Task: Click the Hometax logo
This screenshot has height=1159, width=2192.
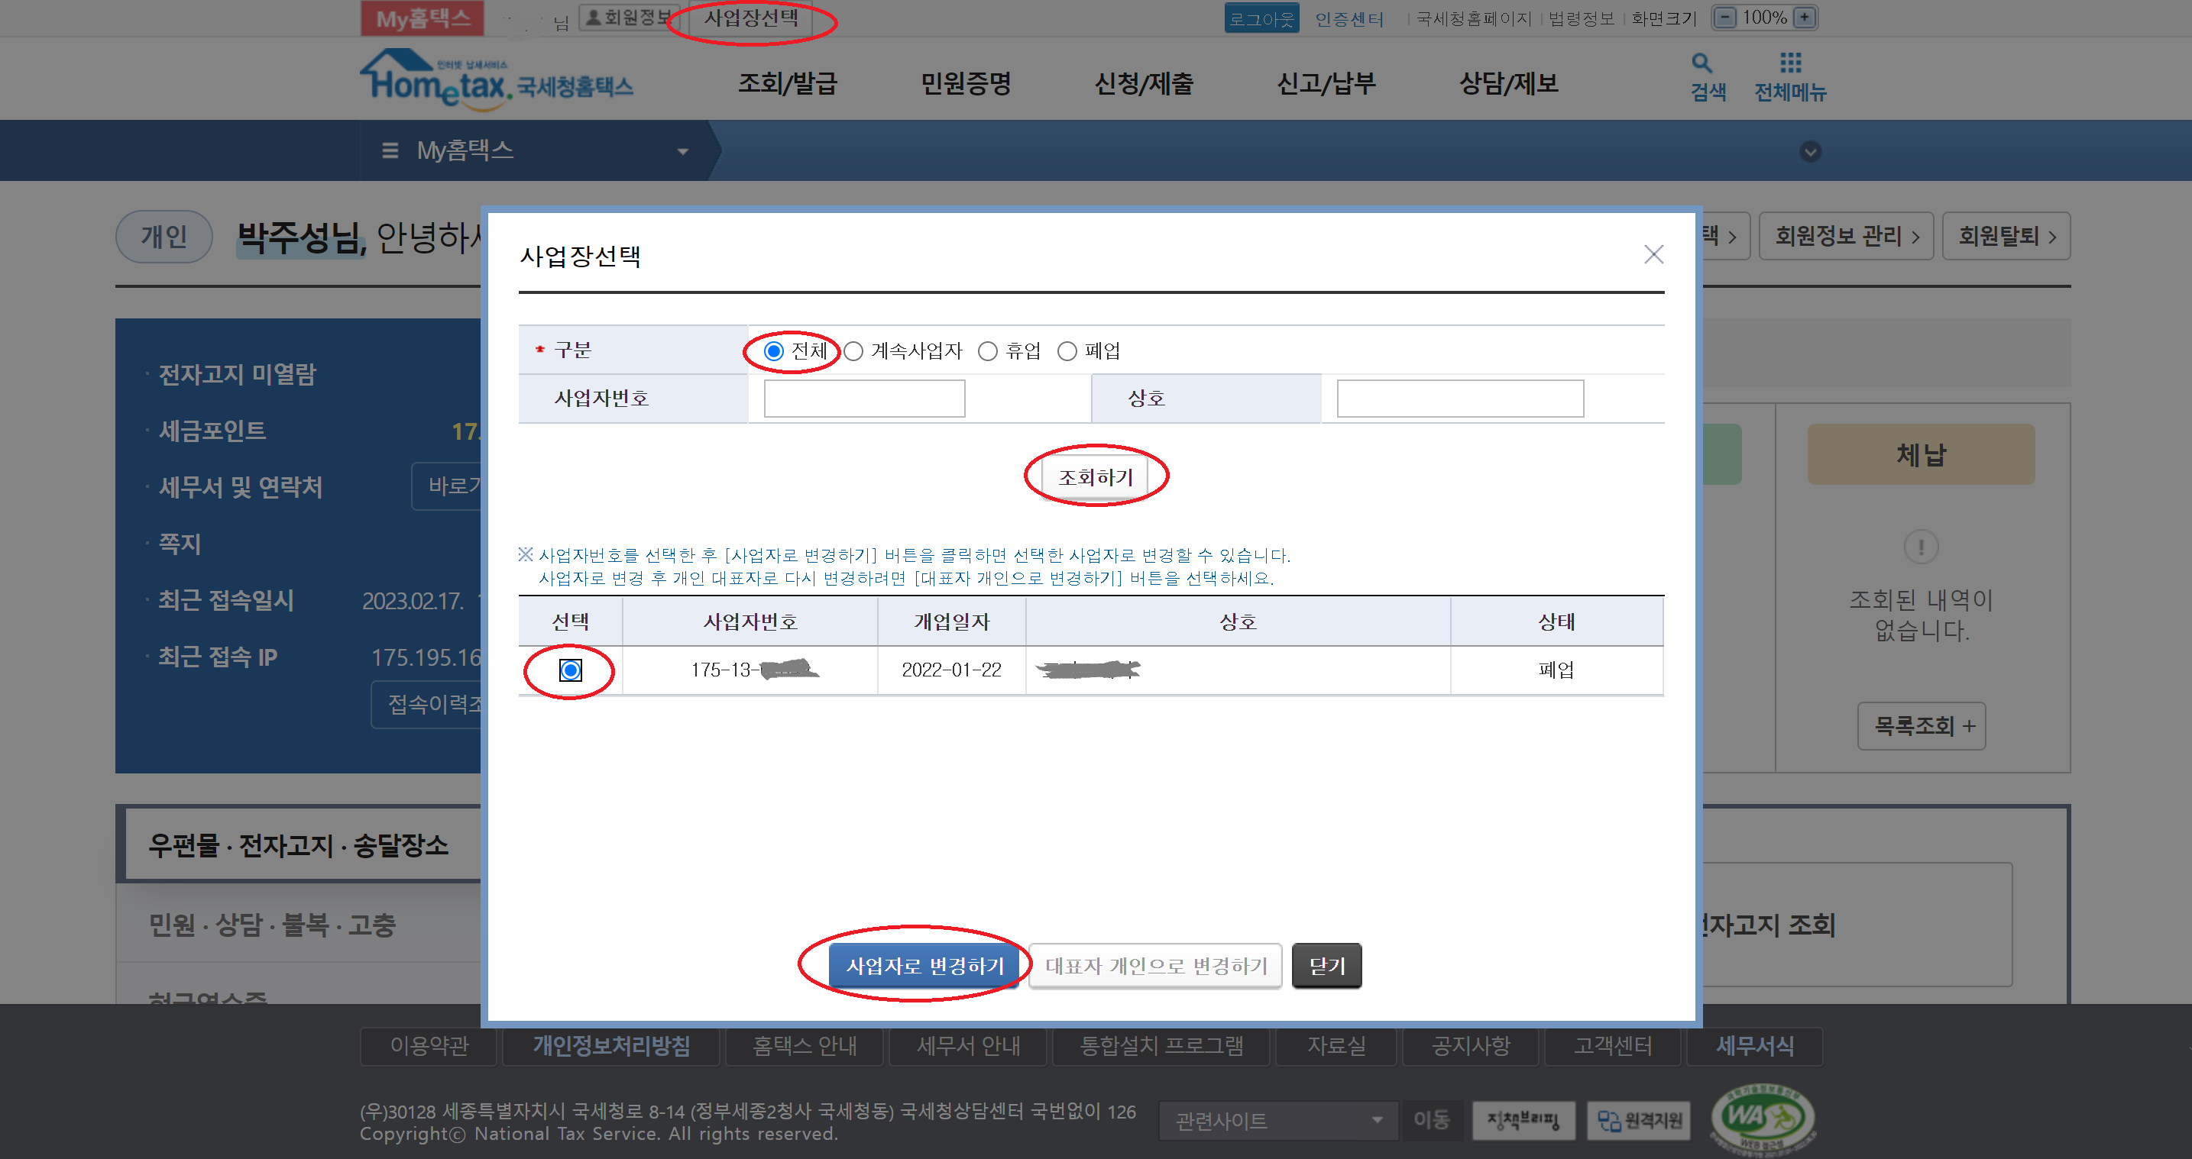Action: [x=496, y=79]
